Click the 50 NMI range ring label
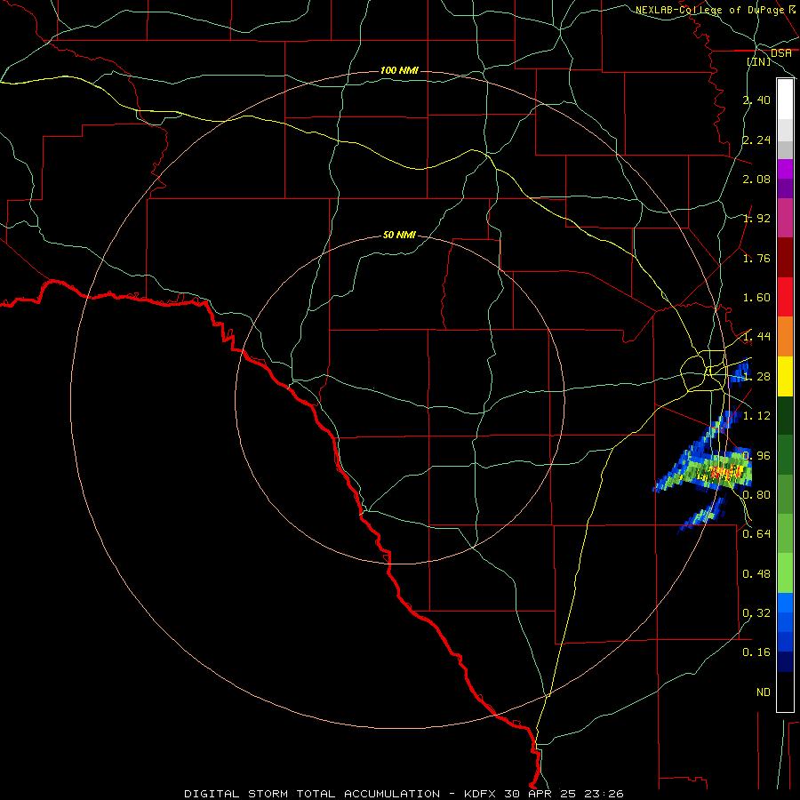 point(399,236)
